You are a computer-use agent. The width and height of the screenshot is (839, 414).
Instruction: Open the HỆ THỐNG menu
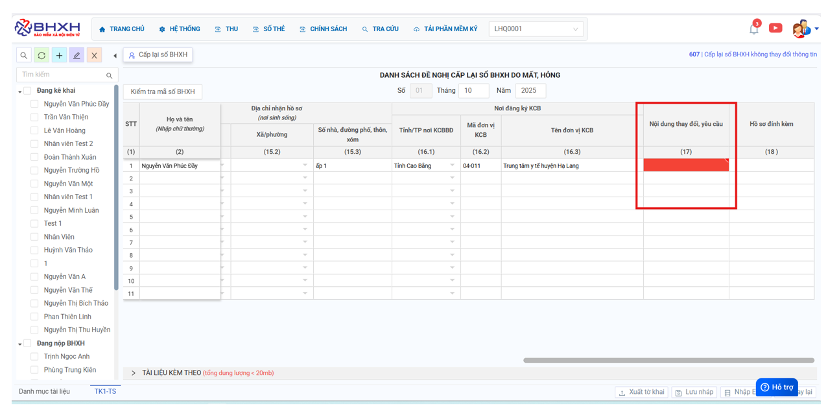tap(180, 29)
